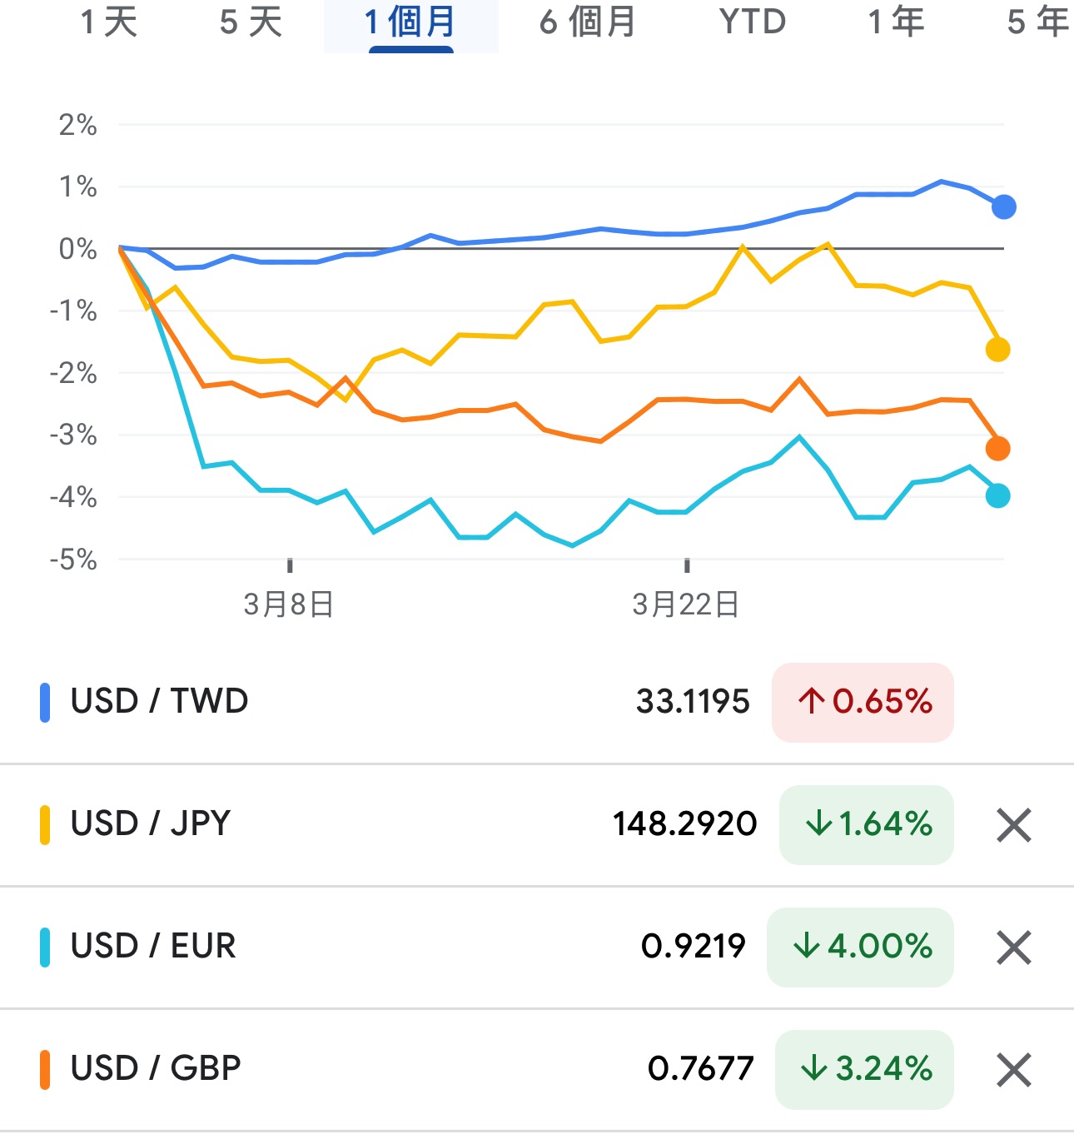Click the orange USD/GBP endpoint dot
The image size is (1074, 1139).
coord(997,449)
